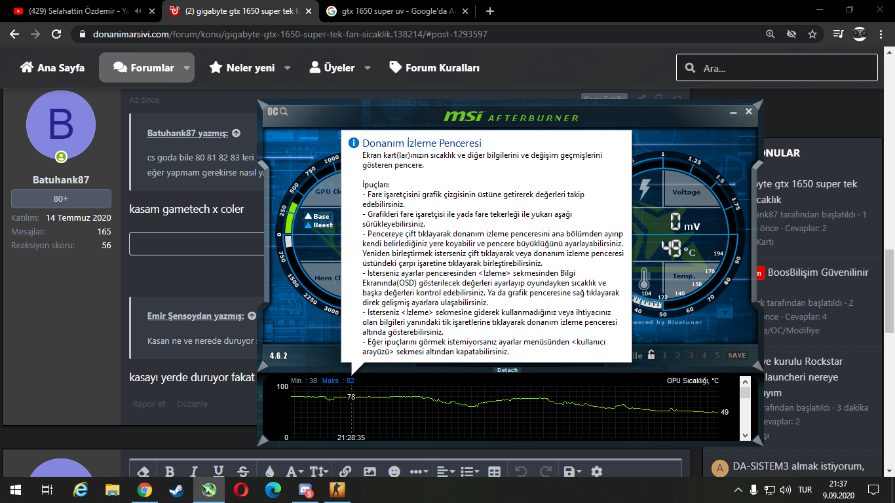
Task: Open Batuhank87 user profile name link
Action: 61,179
